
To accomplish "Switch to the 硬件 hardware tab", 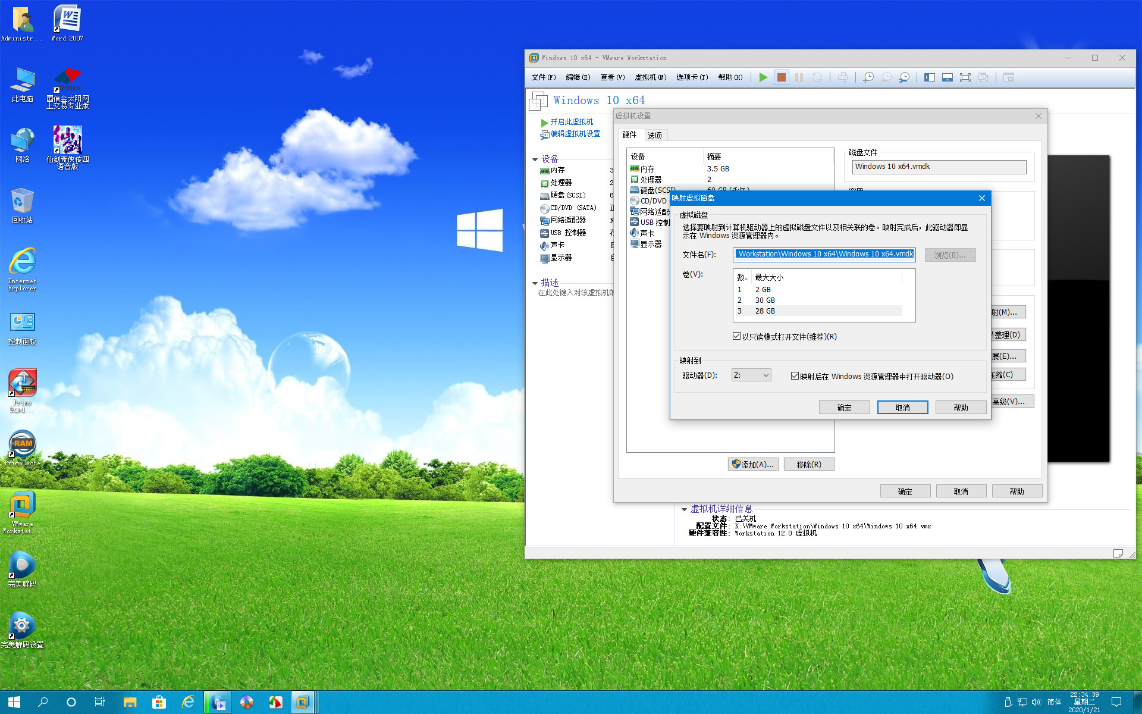I will tap(630, 134).
